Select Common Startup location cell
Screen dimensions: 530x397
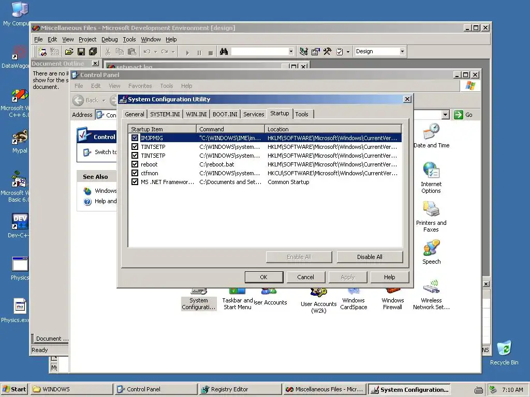point(288,182)
